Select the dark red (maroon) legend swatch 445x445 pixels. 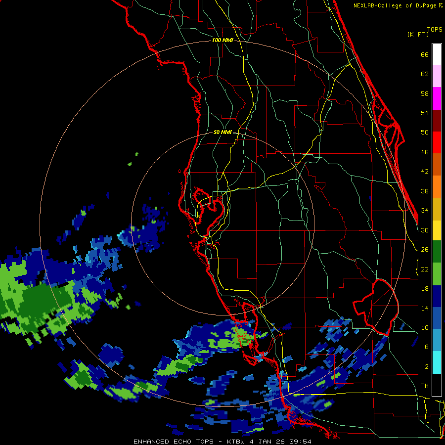437,121
